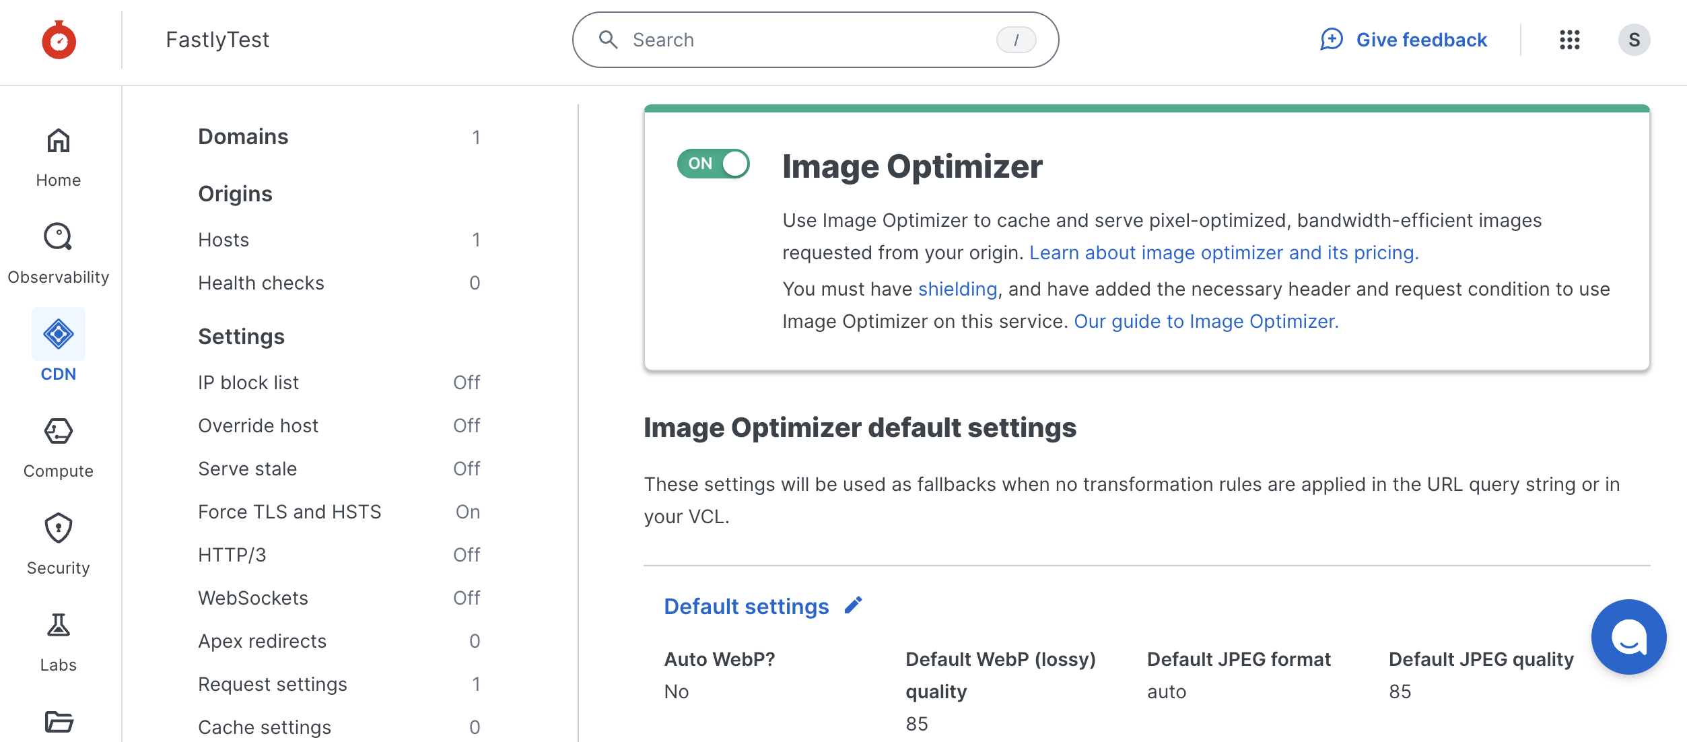This screenshot has width=1687, height=742.
Task: Click the Auto WebP? value No
Action: click(x=677, y=692)
